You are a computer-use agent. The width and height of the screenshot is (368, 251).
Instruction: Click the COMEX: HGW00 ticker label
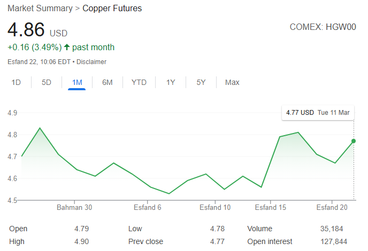[323, 26]
